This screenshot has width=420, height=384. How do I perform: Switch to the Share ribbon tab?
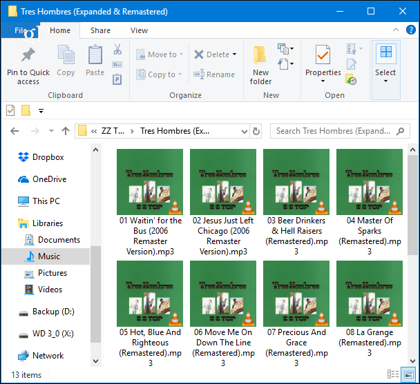(x=100, y=30)
